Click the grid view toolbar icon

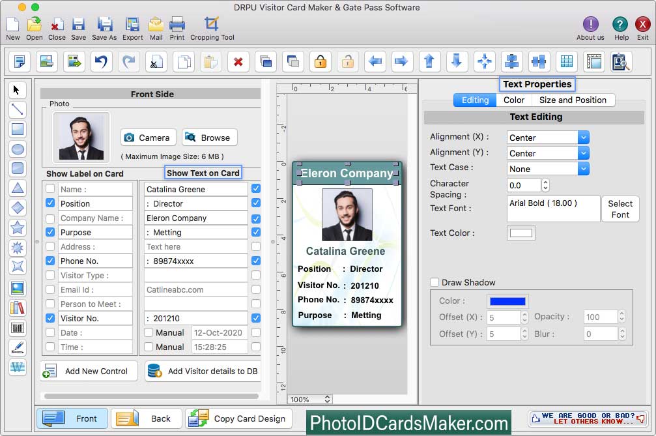pyautogui.click(x=567, y=61)
